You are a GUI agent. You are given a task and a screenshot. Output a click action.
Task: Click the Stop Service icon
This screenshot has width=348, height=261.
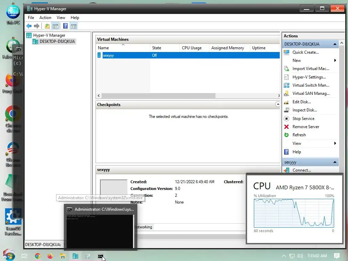[286, 119]
